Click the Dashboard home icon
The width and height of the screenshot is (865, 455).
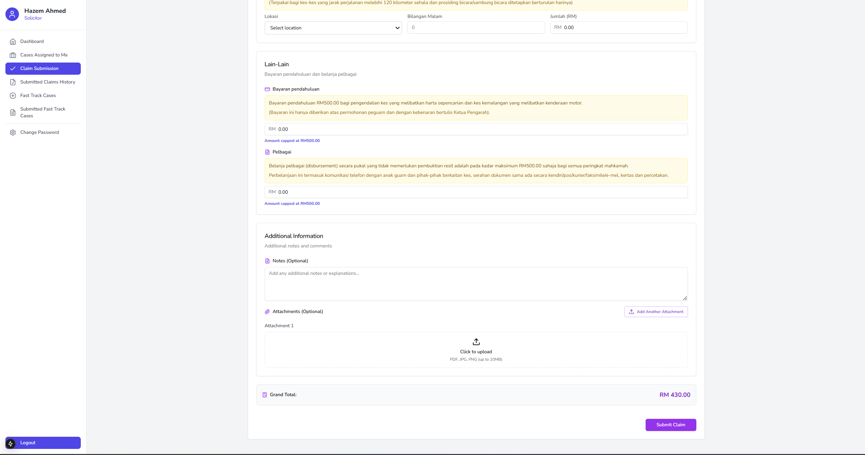[13, 42]
